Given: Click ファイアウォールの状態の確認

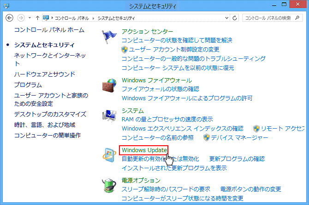Looking at the screenshot, I should [x=160, y=89].
